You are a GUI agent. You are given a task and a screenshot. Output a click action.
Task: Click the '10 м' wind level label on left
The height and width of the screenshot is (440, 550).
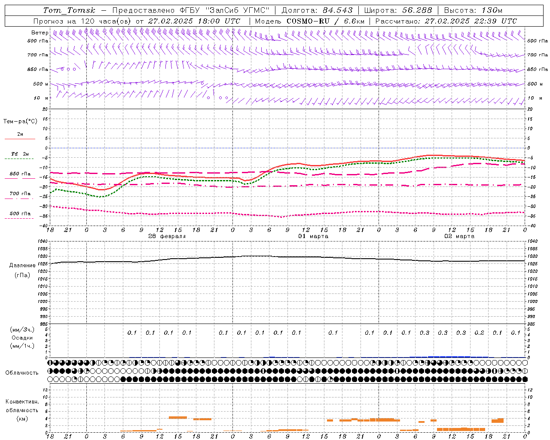point(41,98)
